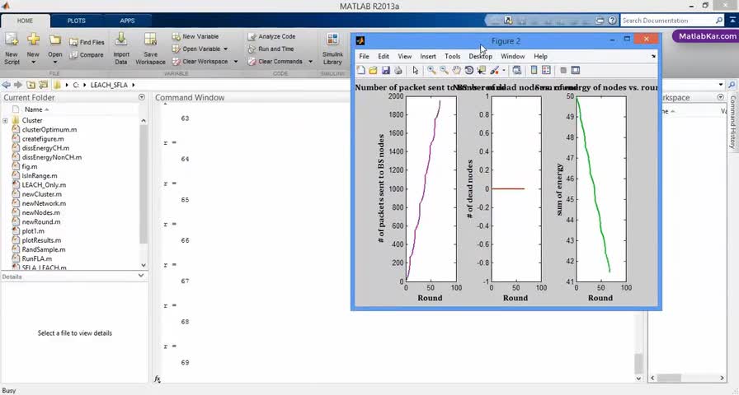
Task: Click Back arrow in folder toolbar
Action: pyautogui.click(x=6, y=85)
